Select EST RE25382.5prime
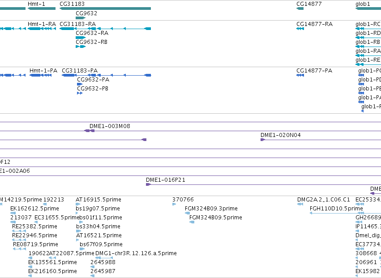This screenshot has width=381, height=278. (x=34, y=227)
